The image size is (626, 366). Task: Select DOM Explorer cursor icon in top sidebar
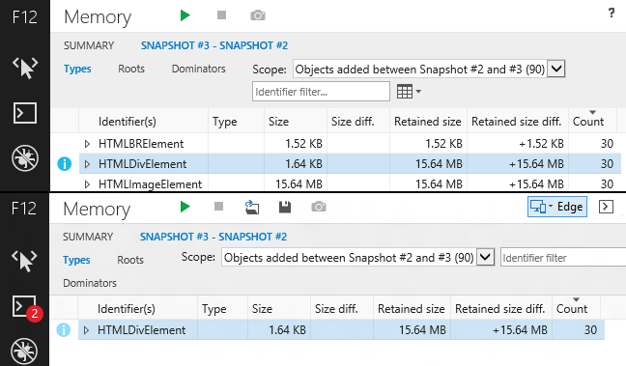pyautogui.click(x=25, y=68)
